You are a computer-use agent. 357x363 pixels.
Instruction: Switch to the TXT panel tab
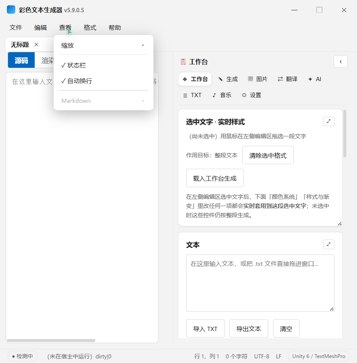point(192,95)
